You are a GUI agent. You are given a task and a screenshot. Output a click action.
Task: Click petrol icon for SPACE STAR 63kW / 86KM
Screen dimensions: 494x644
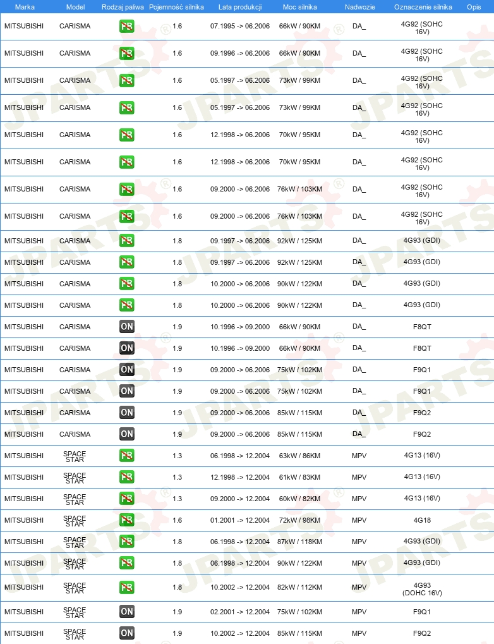click(x=127, y=456)
